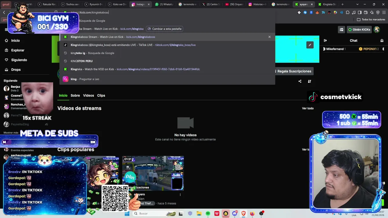Click the share channel icon
388x218 pixels.
point(300,81)
